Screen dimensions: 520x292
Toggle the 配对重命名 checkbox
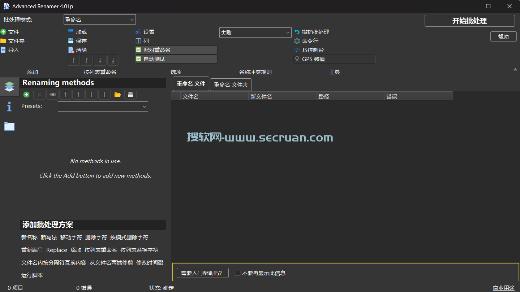138,50
